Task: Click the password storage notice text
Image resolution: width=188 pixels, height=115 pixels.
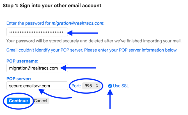Action: coord(94,41)
